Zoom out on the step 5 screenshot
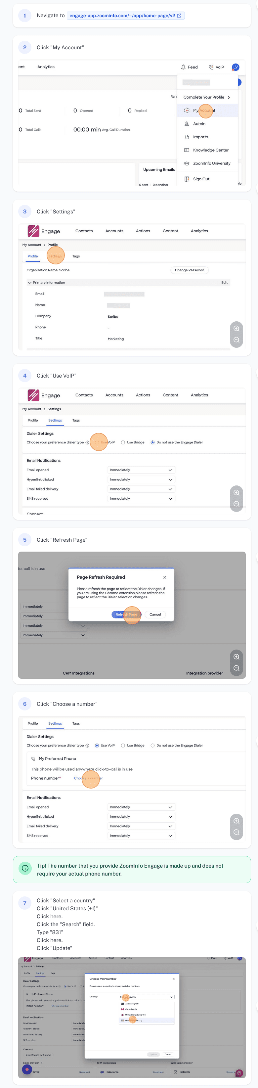 pos(236,668)
